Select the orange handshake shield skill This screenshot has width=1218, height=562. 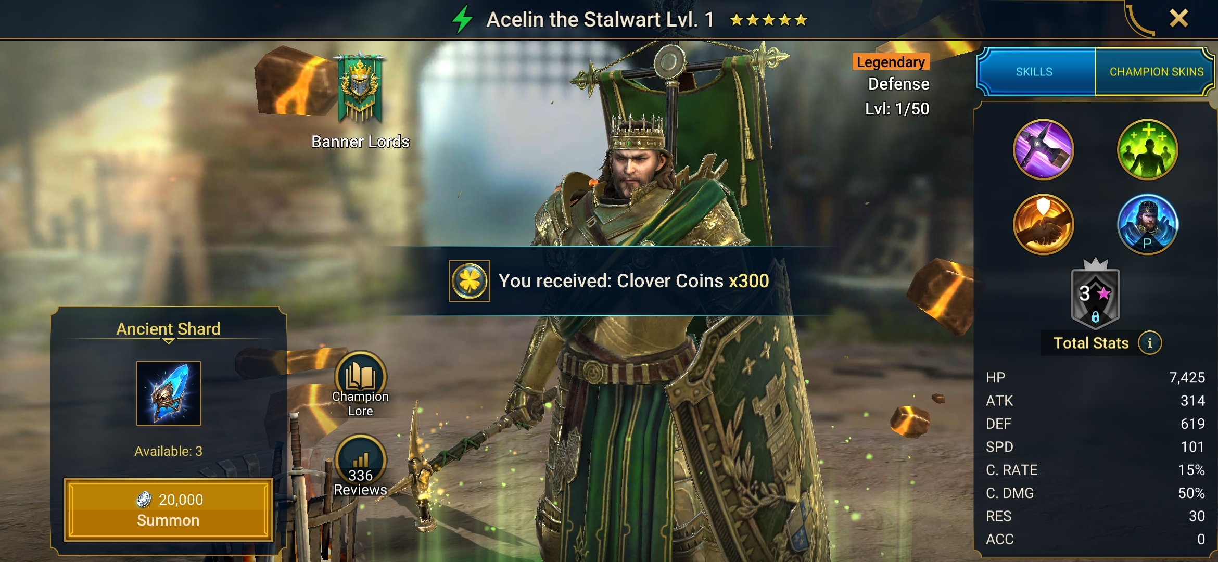(1043, 224)
